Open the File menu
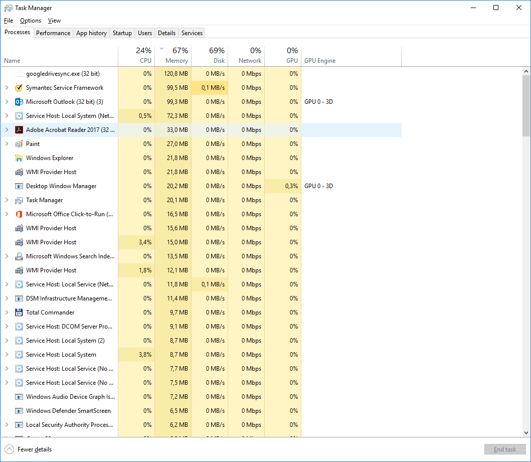Viewport: 531px width, 462px height. coord(9,21)
